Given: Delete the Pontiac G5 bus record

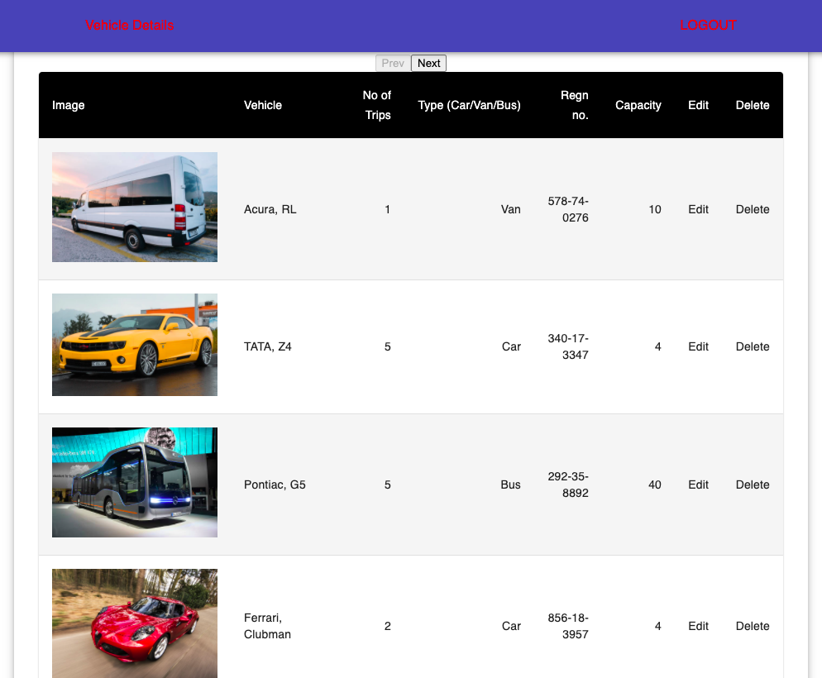Looking at the screenshot, I should click(x=752, y=485).
